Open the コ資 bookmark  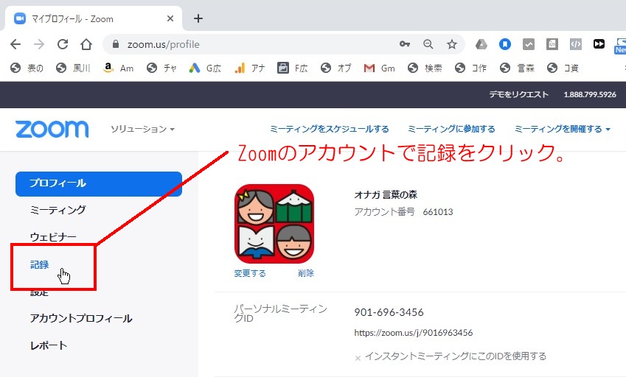coord(563,68)
